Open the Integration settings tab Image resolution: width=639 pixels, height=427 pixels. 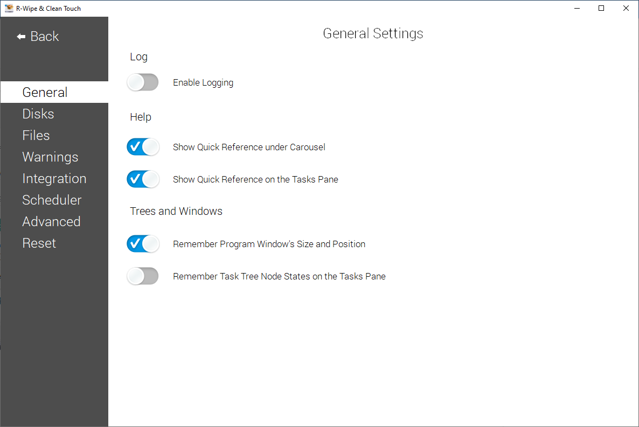[x=54, y=178]
